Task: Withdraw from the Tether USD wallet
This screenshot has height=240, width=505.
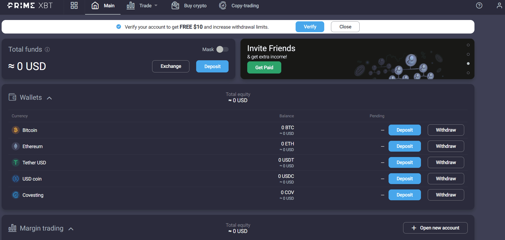Action: point(446,162)
